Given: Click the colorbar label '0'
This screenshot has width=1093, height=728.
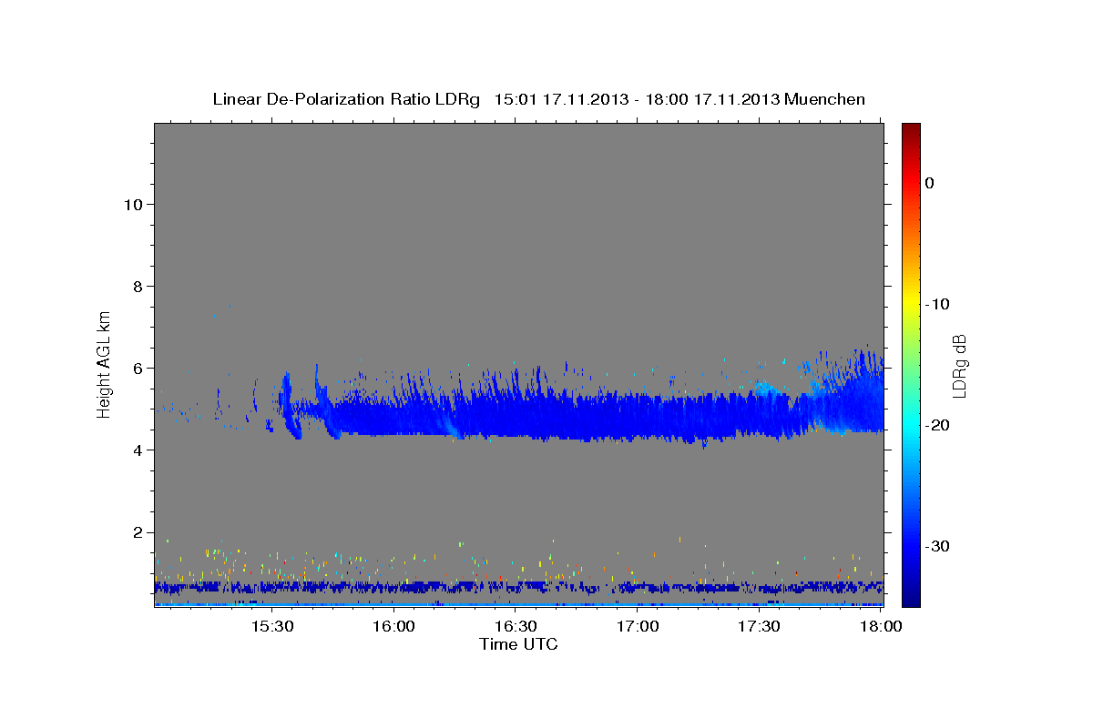Looking at the screenshot, I should pos(929,183).
